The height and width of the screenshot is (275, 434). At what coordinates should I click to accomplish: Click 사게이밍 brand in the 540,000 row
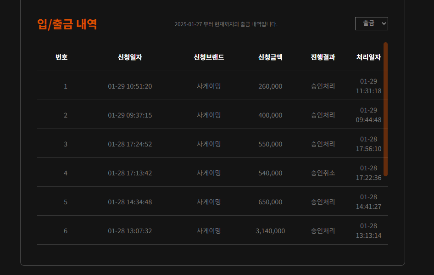coord(209,173)
